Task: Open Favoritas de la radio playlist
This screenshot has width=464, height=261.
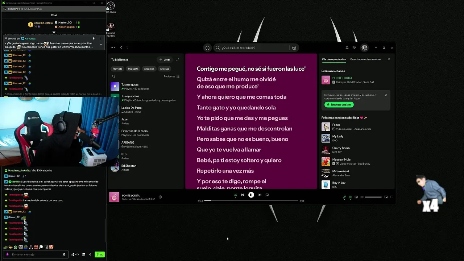Action: pyautogui.click(x=146, y=133)
